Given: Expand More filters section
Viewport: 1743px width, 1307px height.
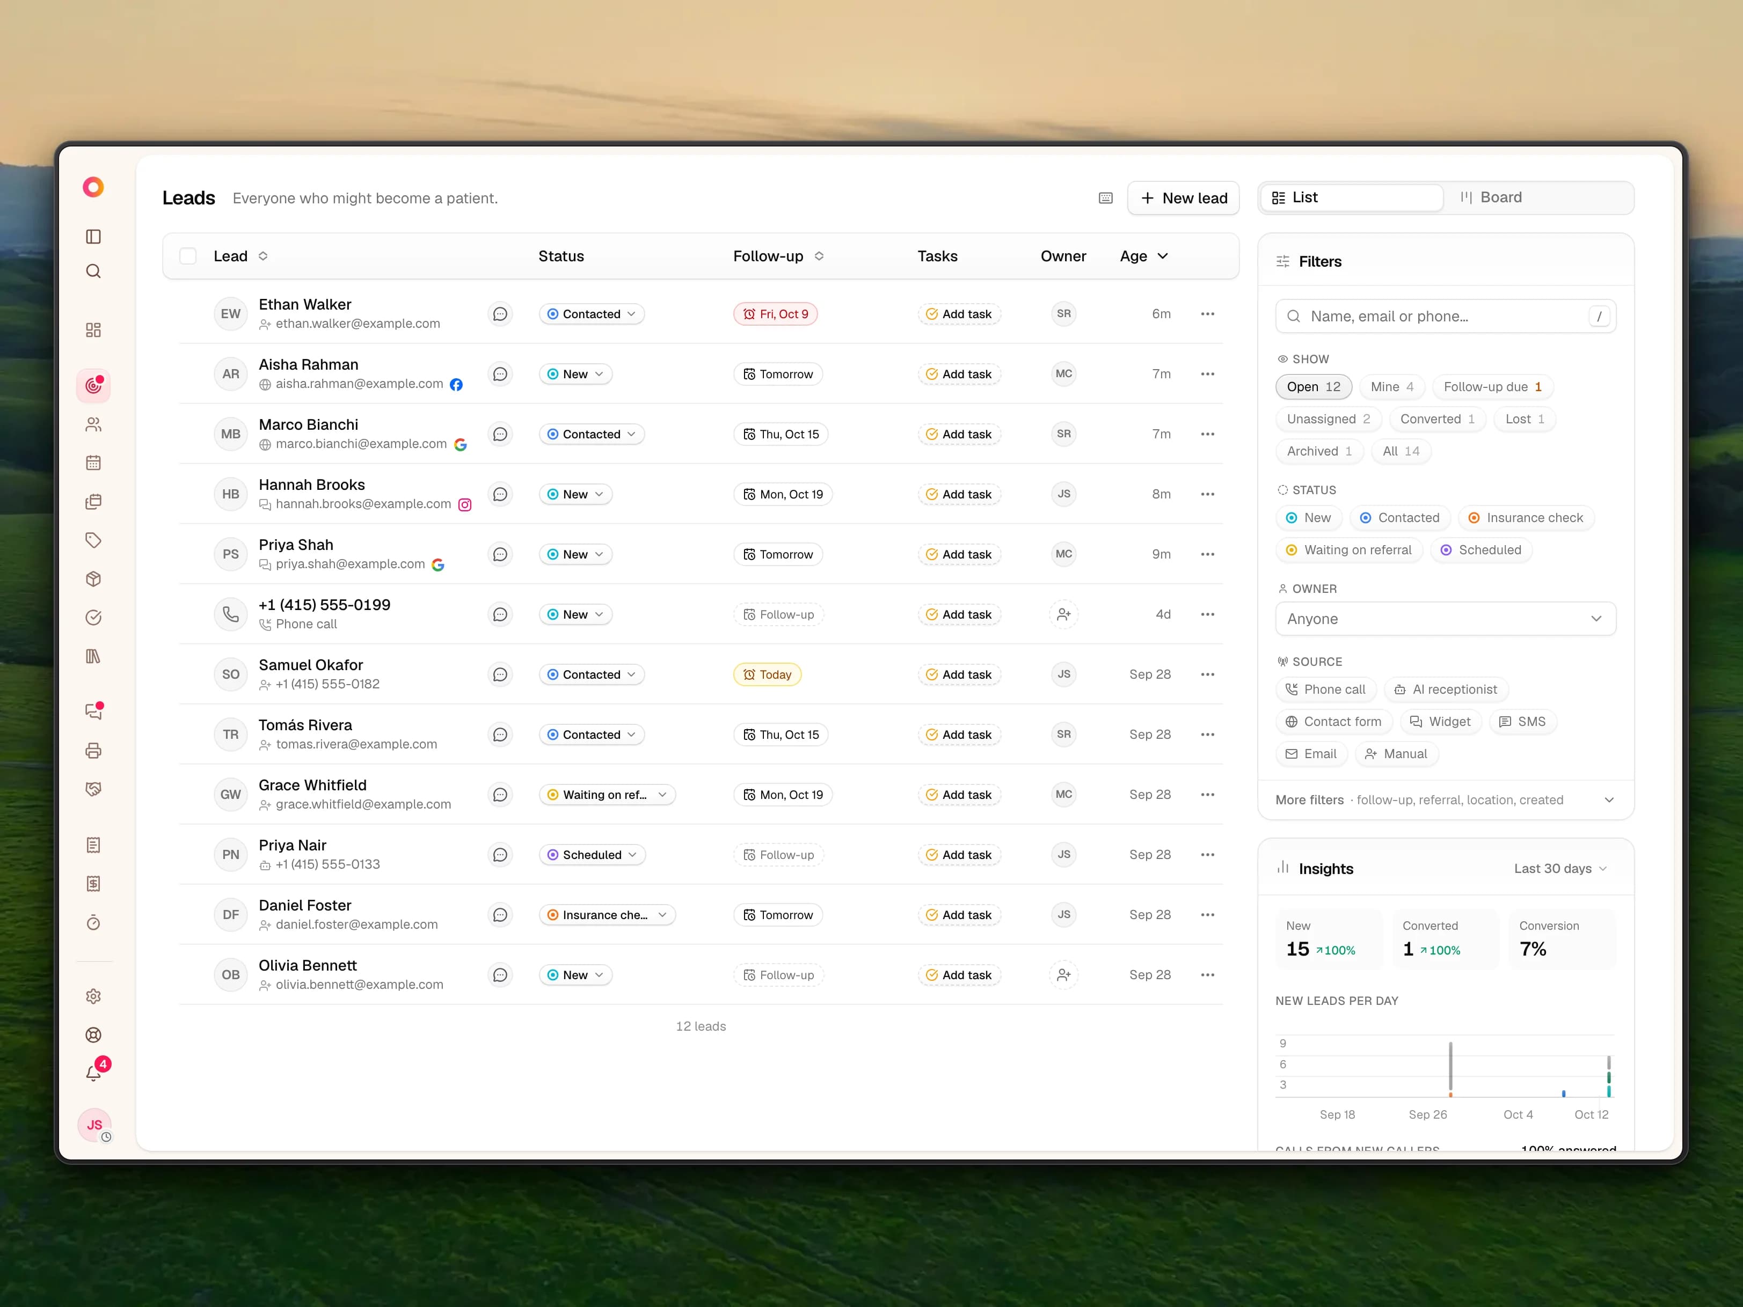Looking at the screenshot, I should (1445, 800).
